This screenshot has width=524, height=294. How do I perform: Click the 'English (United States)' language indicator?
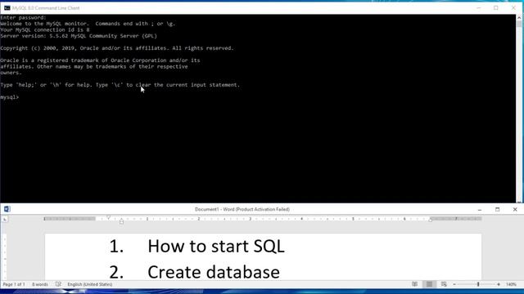coord(90,284)
